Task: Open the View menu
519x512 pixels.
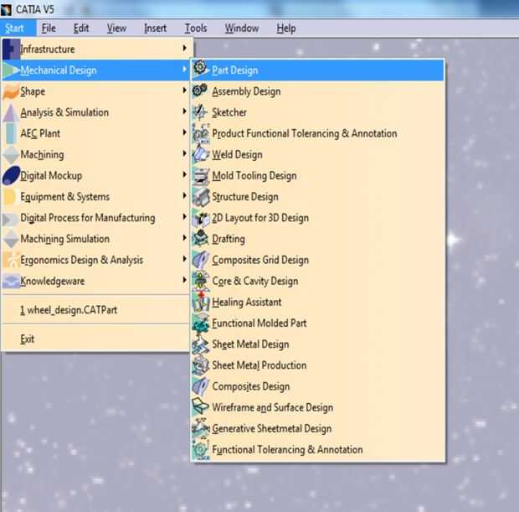Action: tap(116, 28)
